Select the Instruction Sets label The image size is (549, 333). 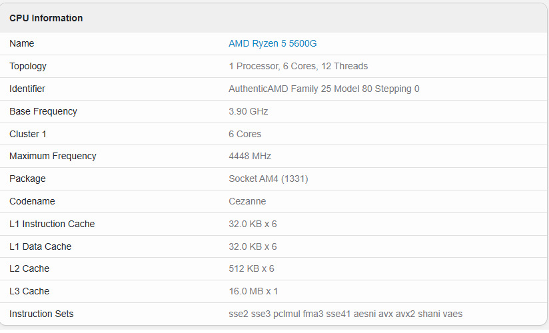pos(41,314)
